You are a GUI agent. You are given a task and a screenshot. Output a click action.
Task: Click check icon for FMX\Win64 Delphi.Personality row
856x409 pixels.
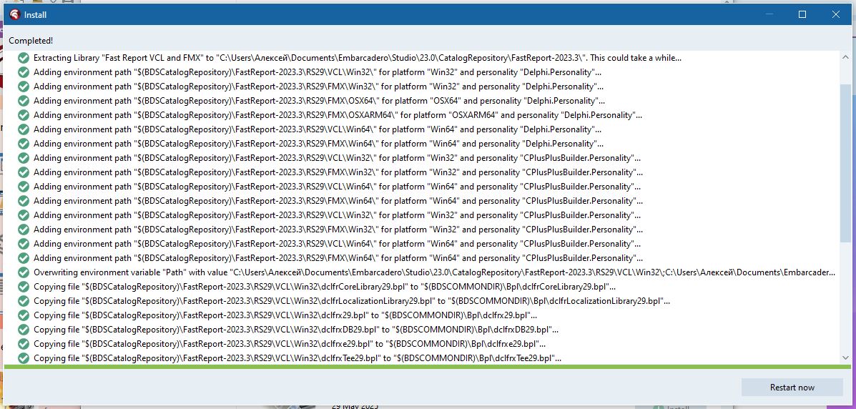(x=23, y=144)
